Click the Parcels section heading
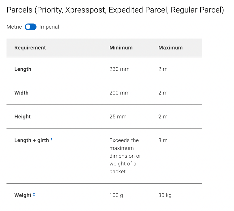This screenshot has width=234, height=211. coord(115,10)
